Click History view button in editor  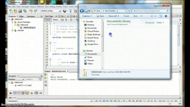pyautogui.click(x=56, y=20)
